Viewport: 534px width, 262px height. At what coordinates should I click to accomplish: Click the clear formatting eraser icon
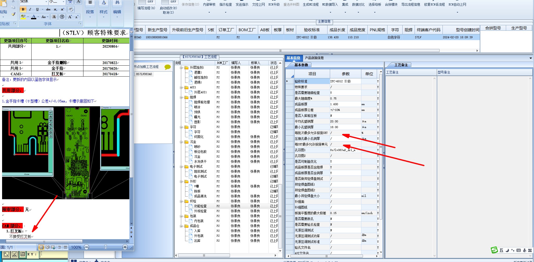point(71,9)
